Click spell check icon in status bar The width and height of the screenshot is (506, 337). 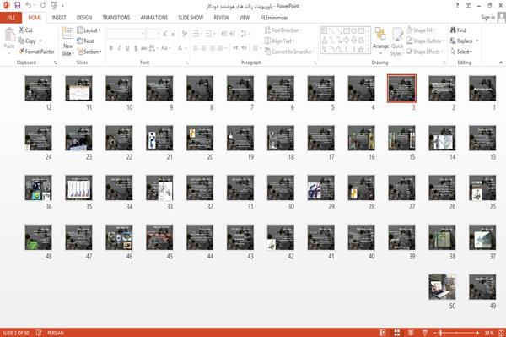[39, 333]
